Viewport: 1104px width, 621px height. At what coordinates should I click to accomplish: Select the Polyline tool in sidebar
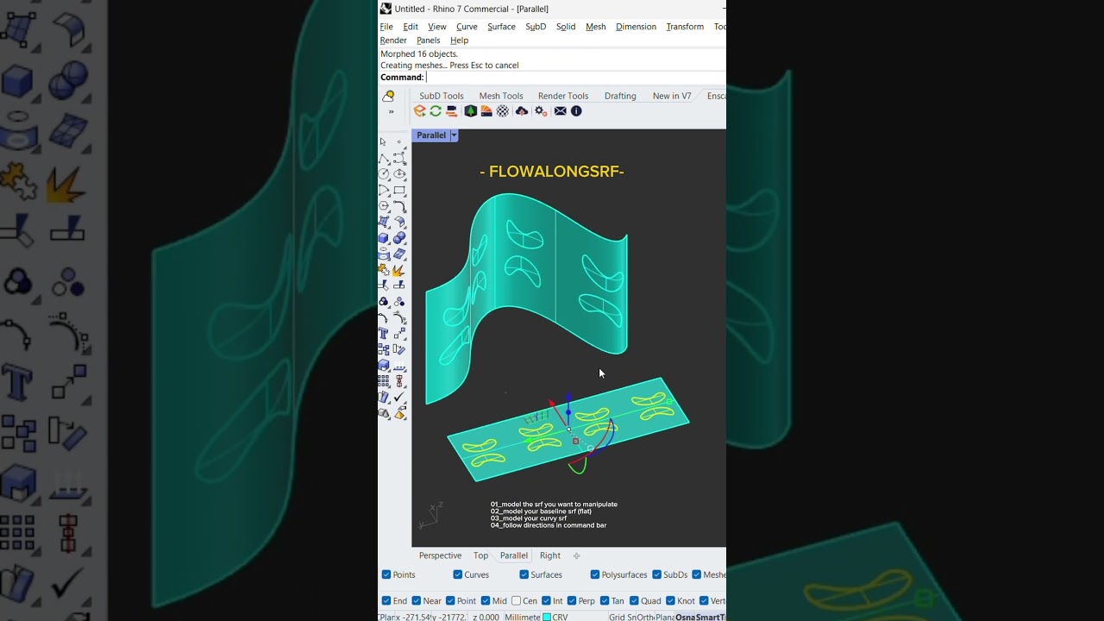point(384,158)
